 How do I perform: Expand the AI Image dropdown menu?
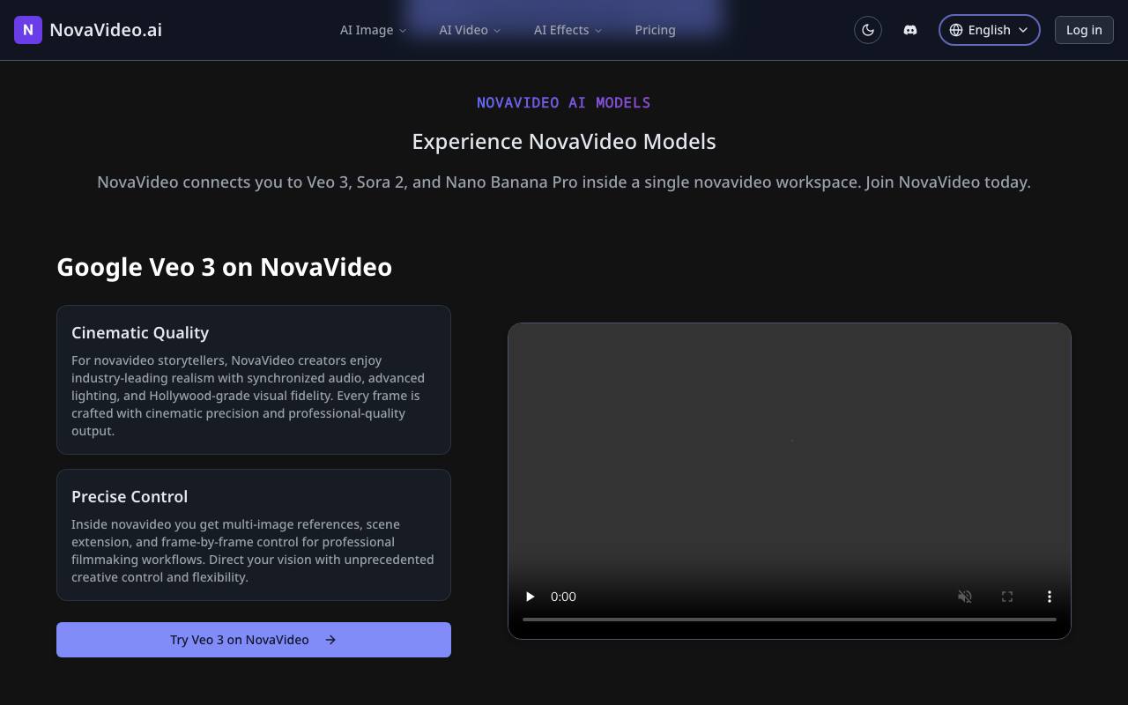pos(374,30)
